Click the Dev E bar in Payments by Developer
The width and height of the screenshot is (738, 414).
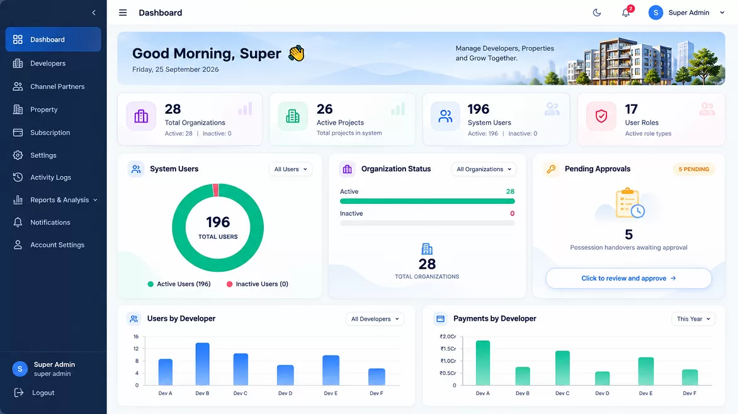coord(646,371)
